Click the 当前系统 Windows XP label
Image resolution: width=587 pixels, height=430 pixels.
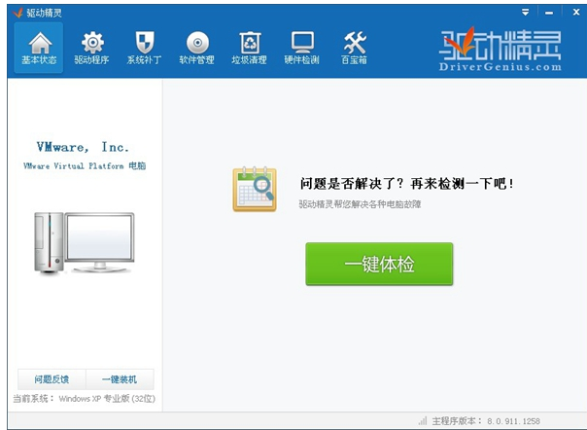click(x=84, y=399)
